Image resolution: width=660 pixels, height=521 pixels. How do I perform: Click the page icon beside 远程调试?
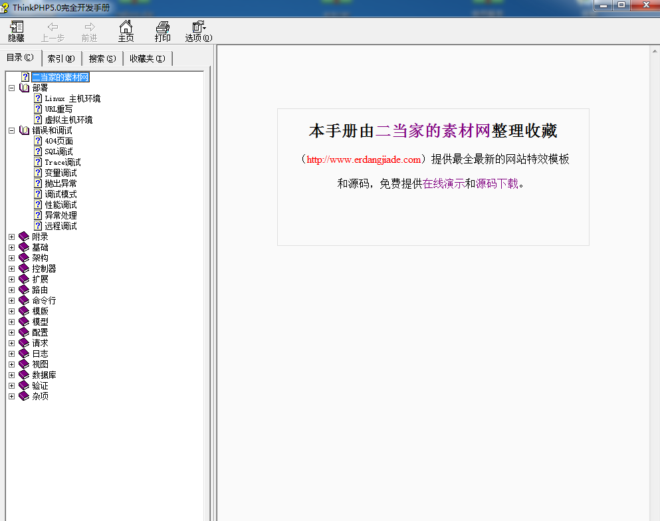38,226
